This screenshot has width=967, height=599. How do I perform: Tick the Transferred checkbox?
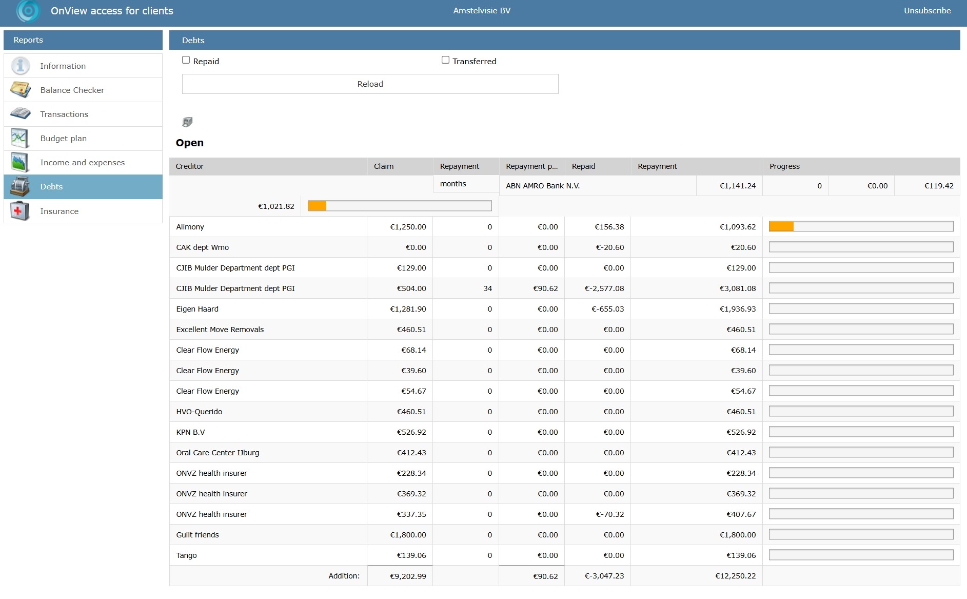pos(445,60)
